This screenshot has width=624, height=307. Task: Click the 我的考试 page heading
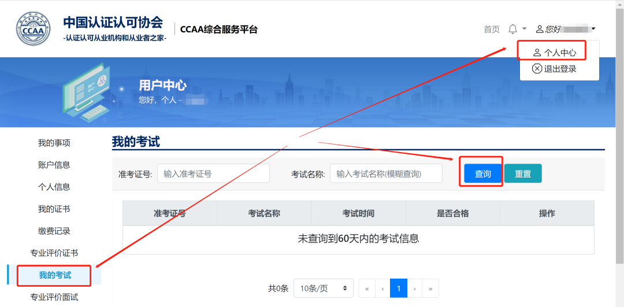136,142
